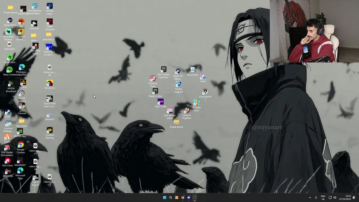Image resolution: width=359 pixels, height=202 pixels.
Task: Open the Recycle Bin
Action: point(192,72)
